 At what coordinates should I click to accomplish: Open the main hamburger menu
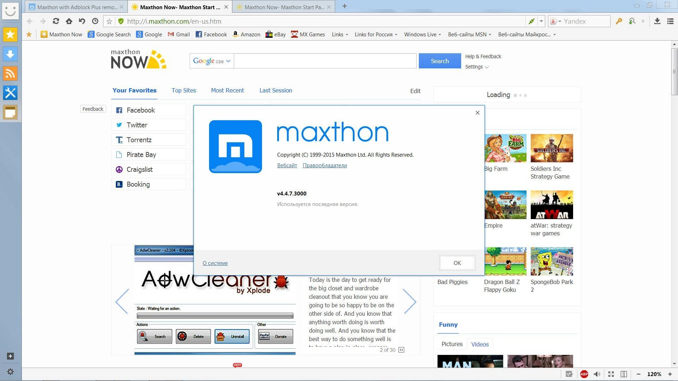pyautogui.click(x=670, y=21)
